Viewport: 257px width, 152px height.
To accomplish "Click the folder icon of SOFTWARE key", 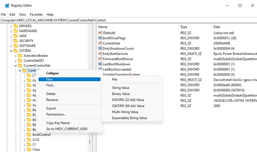I will pyautogui.click(x=16, y=46).
